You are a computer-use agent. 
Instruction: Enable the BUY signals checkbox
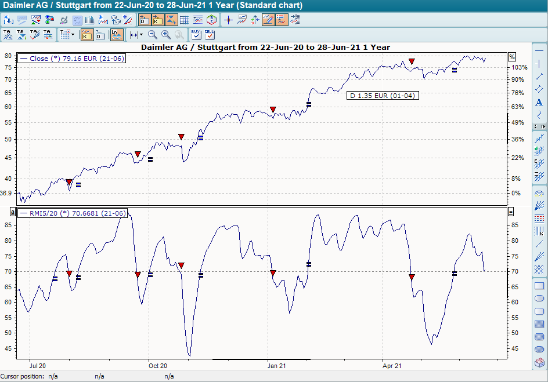point(196,35)
